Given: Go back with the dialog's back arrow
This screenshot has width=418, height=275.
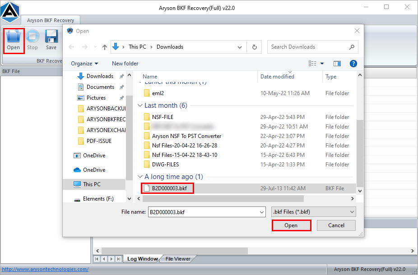Looking at the screenshot, I should click(71, 47).
